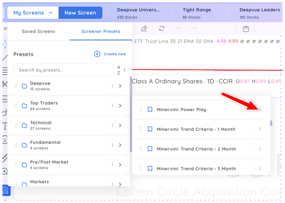Viewport: 285px width, 203px height.
Task: Click the New Screen button
Action: pyautogui.click(x=80, y=13)
